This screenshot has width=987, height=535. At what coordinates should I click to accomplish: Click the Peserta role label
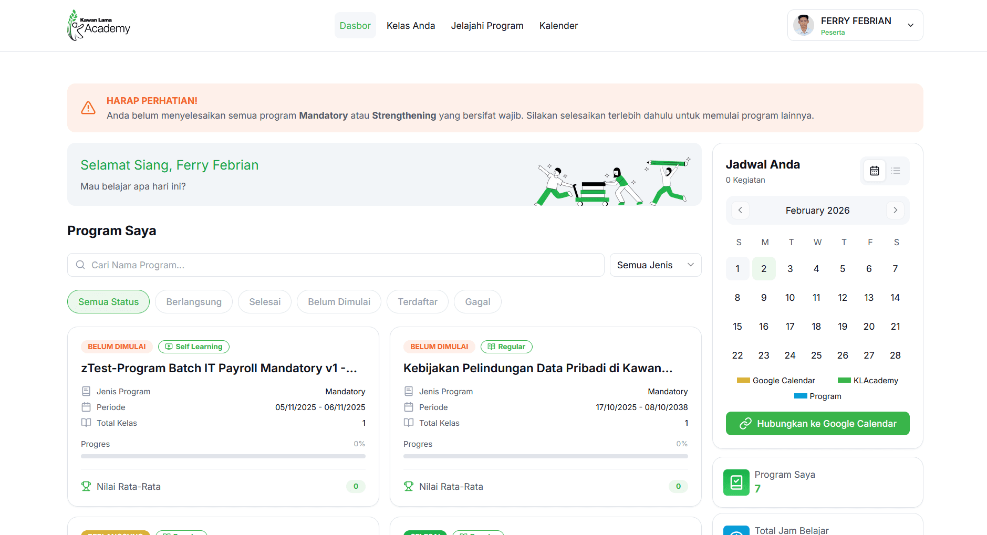tap(833, 33)
